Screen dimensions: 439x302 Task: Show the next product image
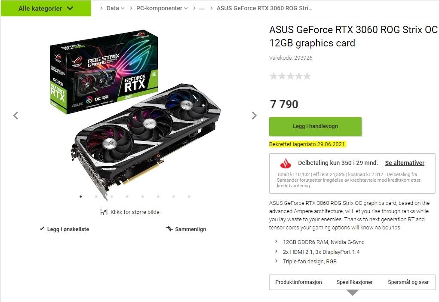[x=254, y=116]
